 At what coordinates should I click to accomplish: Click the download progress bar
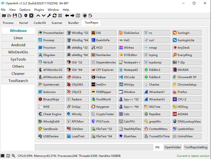point(94,147)
